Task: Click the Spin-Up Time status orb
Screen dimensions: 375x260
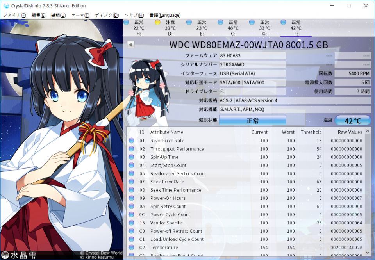Action: (131, 157)
